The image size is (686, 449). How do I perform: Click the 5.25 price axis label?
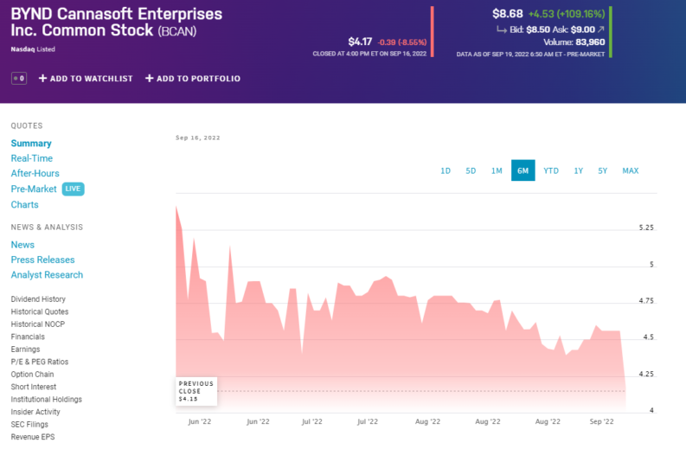point(646,228)
